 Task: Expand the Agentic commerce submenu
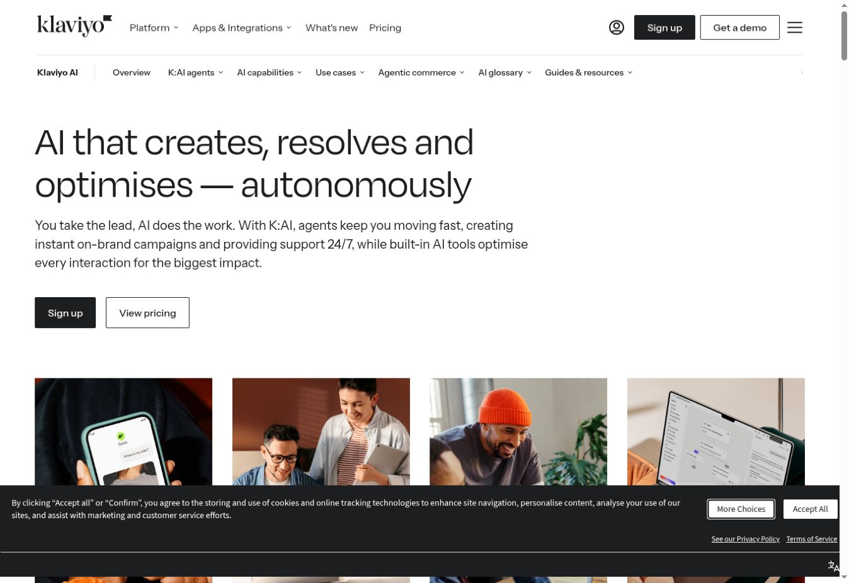click(421, 72)
